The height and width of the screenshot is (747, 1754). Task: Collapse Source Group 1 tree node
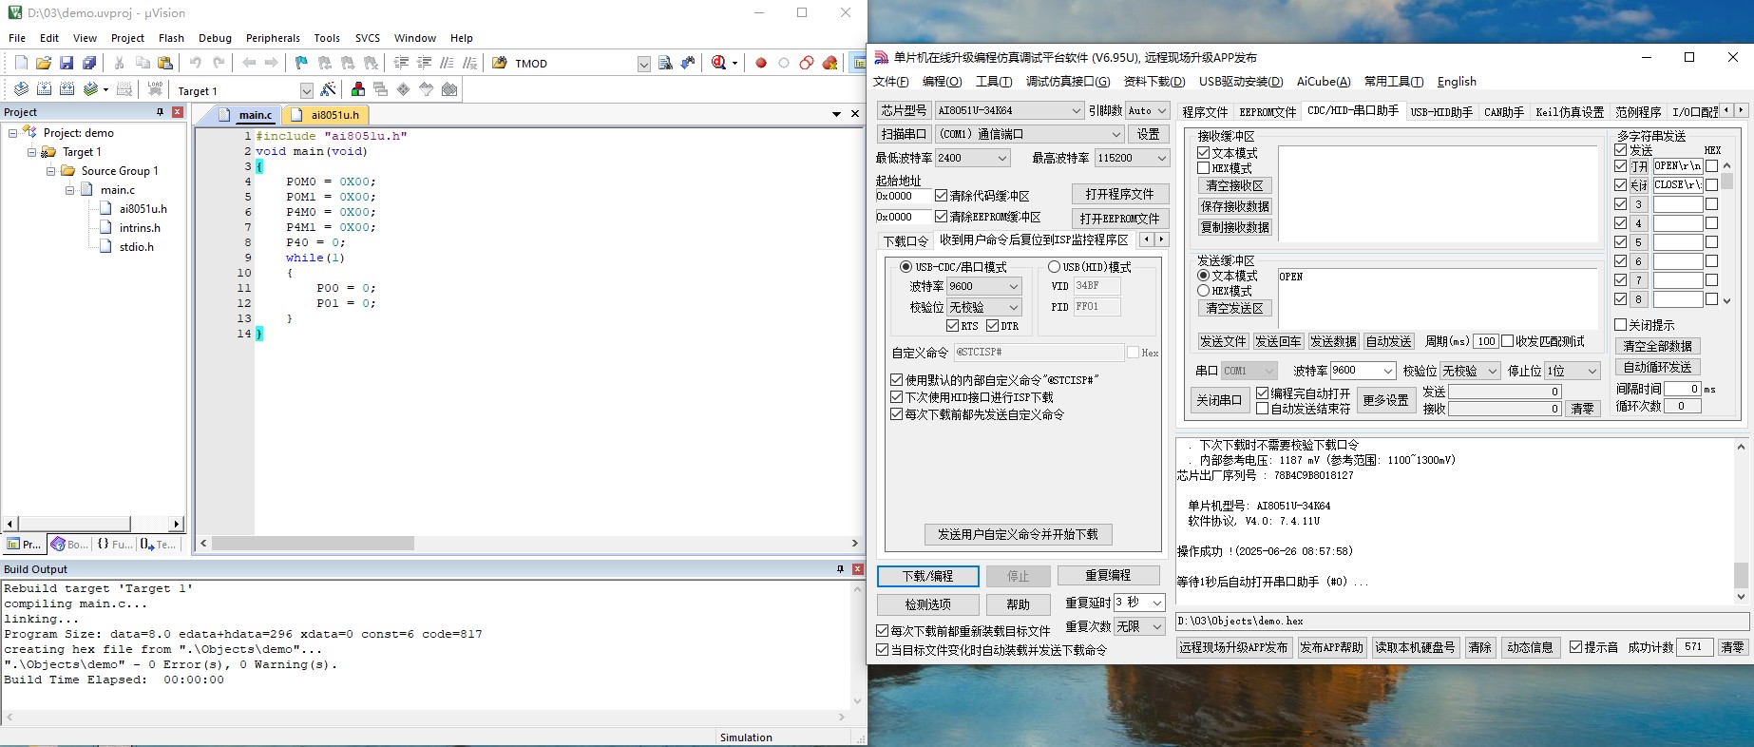(51, 171)
